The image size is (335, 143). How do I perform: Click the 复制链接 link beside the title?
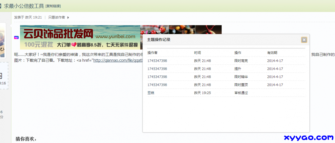(x=53, y=6)
